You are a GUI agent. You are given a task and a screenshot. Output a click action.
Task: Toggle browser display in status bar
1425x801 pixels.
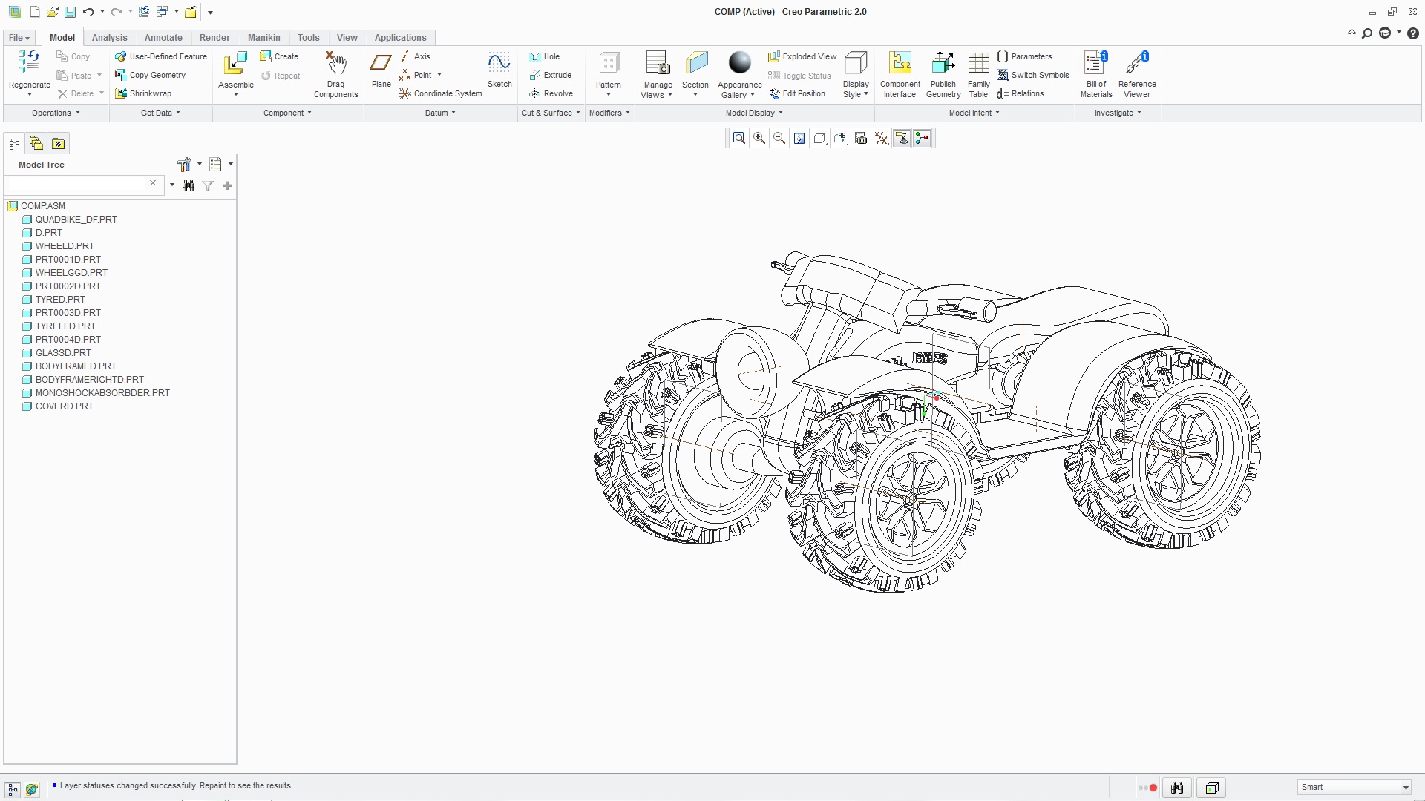pos(31,789)
